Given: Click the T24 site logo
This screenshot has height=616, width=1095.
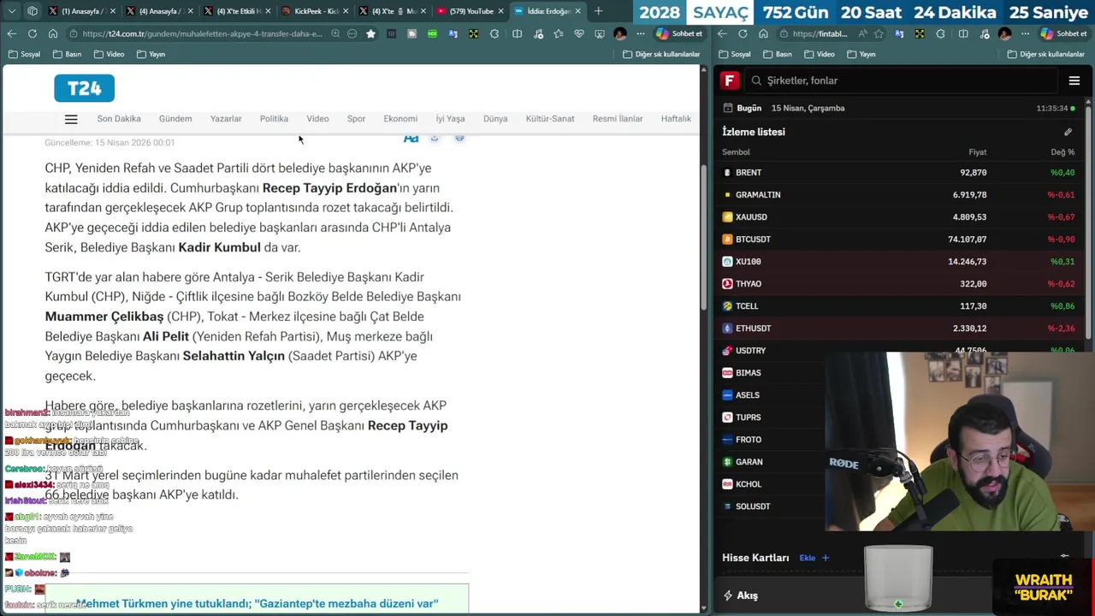Looking at the screenshot, I should coord(84,88).
